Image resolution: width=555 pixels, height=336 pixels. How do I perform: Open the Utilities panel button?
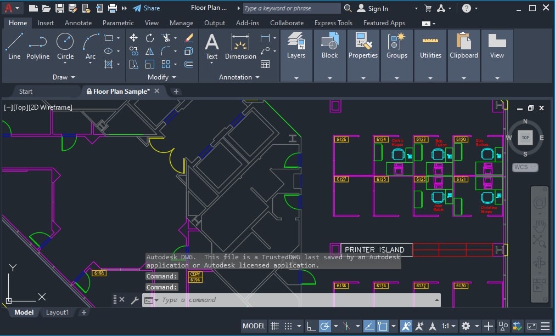coord(430,55)
